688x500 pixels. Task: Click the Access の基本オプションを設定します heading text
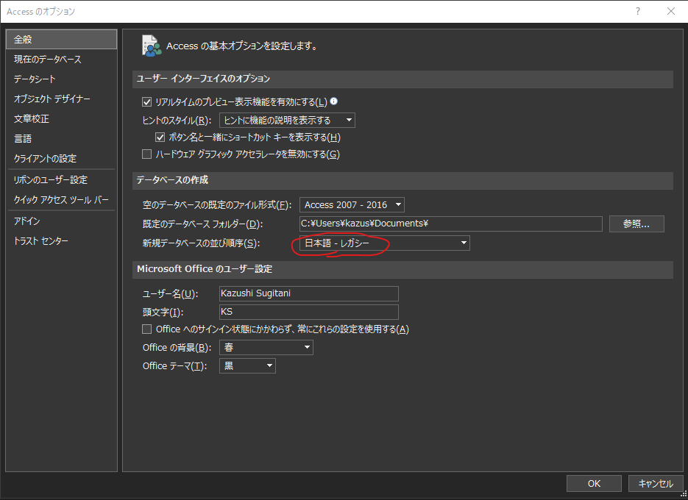(x=242, y=46)
